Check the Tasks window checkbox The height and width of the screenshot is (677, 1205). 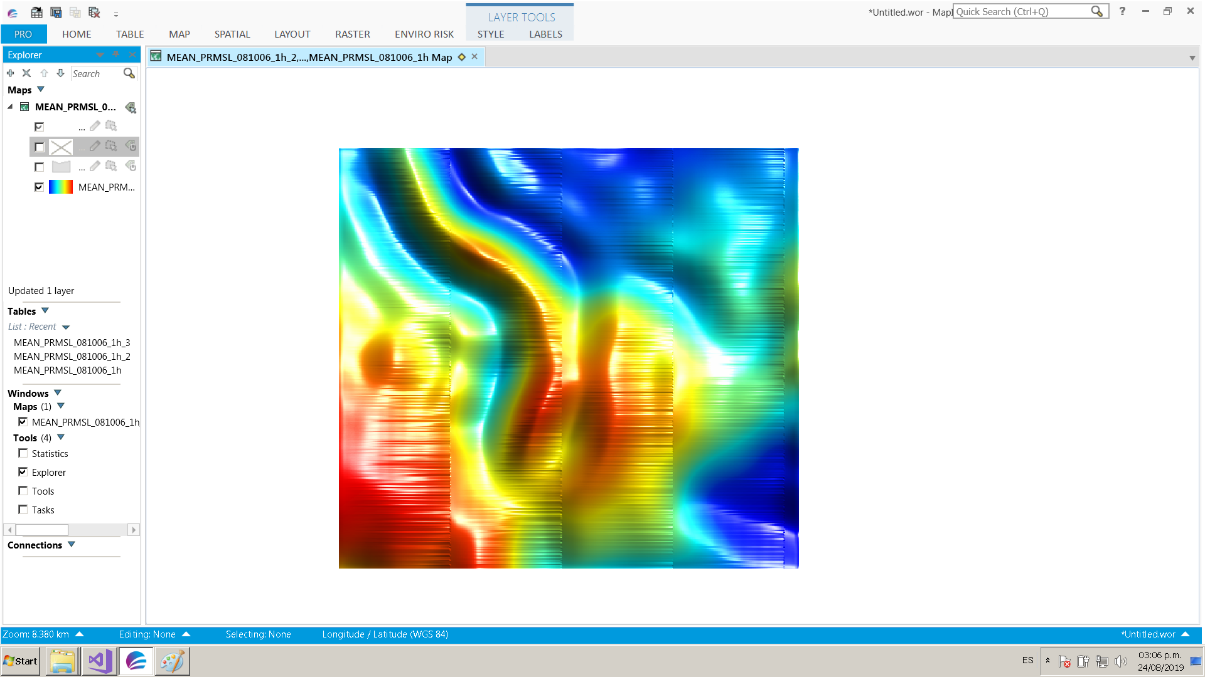23,510
